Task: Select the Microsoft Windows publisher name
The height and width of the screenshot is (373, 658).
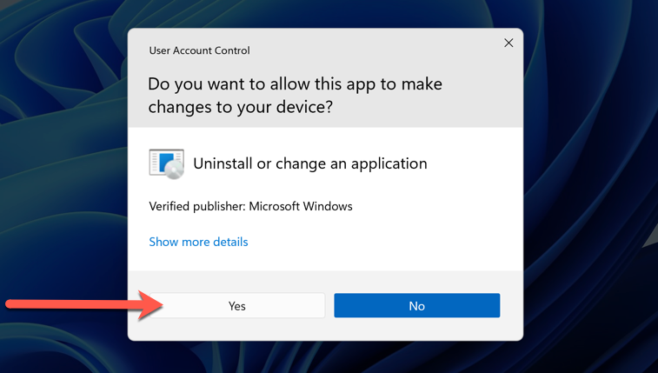Action: point(301,206)
